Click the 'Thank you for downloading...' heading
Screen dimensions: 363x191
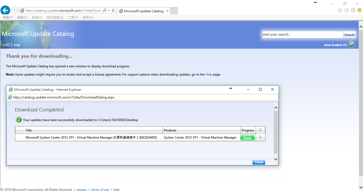[39, 56]
